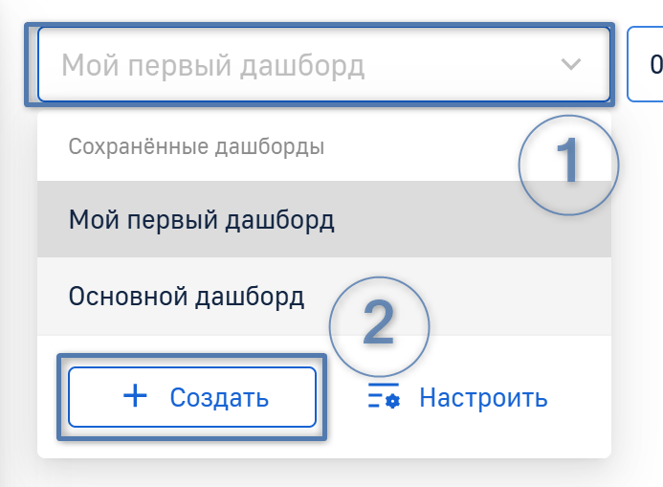Click the "Создать" text label
663x487 pixels.
tap(219, 398)
